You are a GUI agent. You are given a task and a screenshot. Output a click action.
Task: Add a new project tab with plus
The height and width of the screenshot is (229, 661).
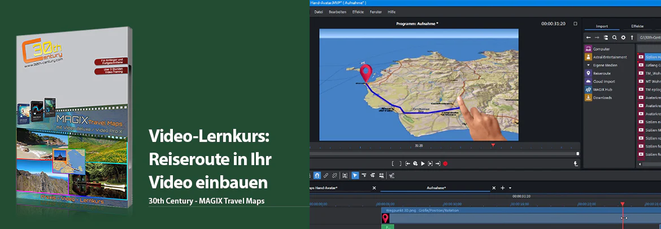502,188
